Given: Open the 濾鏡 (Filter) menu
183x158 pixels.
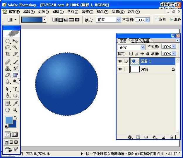Looking at the screenshot, I should [x=87, y=12].
